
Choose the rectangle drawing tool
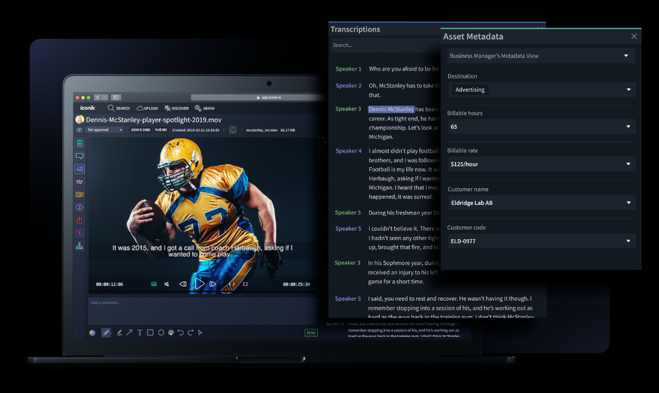pyautogui.click(x=150, y=333)
